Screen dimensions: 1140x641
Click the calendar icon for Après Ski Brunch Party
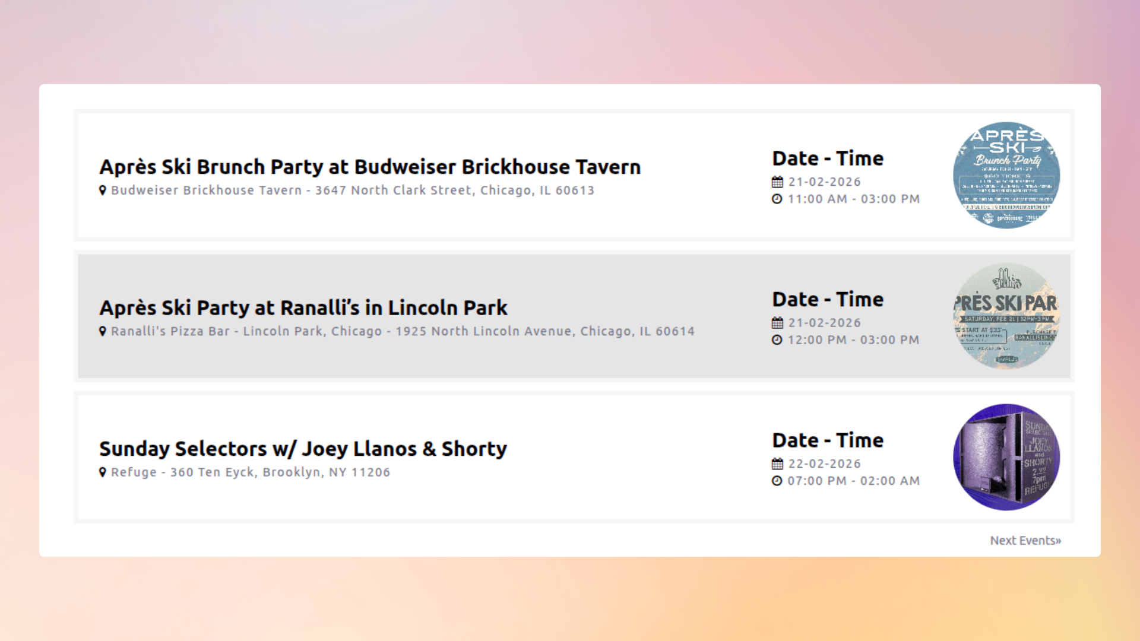(x=777, y=182)
